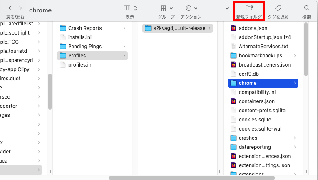Select addonStartup.json.lz4 file name
This screenshot has width=318, height=180.
(265, 37)
